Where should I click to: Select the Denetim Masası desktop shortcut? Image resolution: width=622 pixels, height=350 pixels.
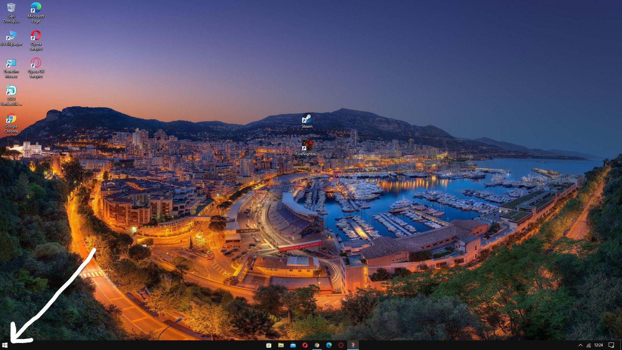click(x=11, y=68)
